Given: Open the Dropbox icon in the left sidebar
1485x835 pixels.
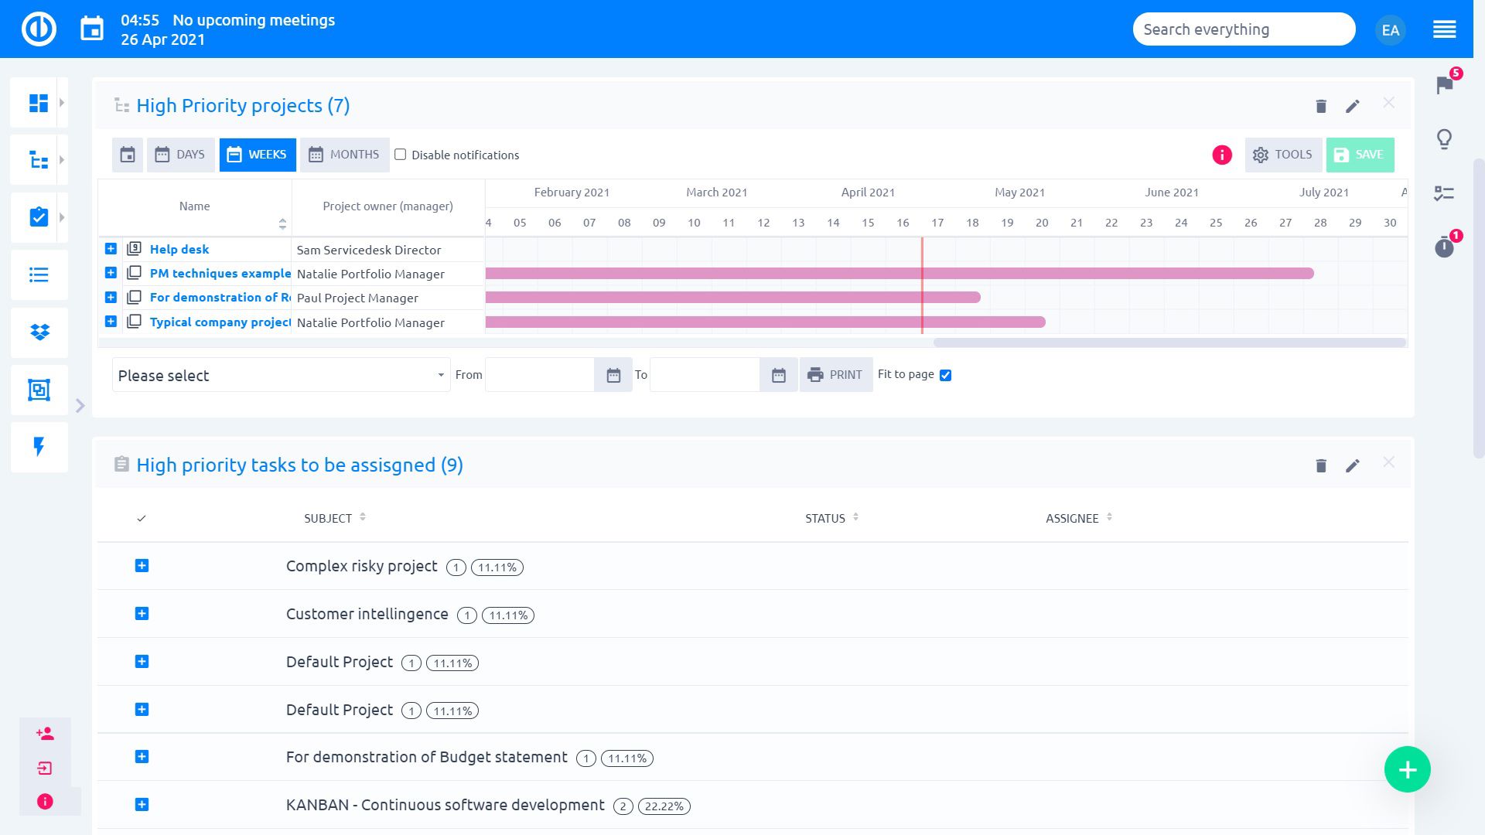Looking at the screenshot, I should [39, 332].
